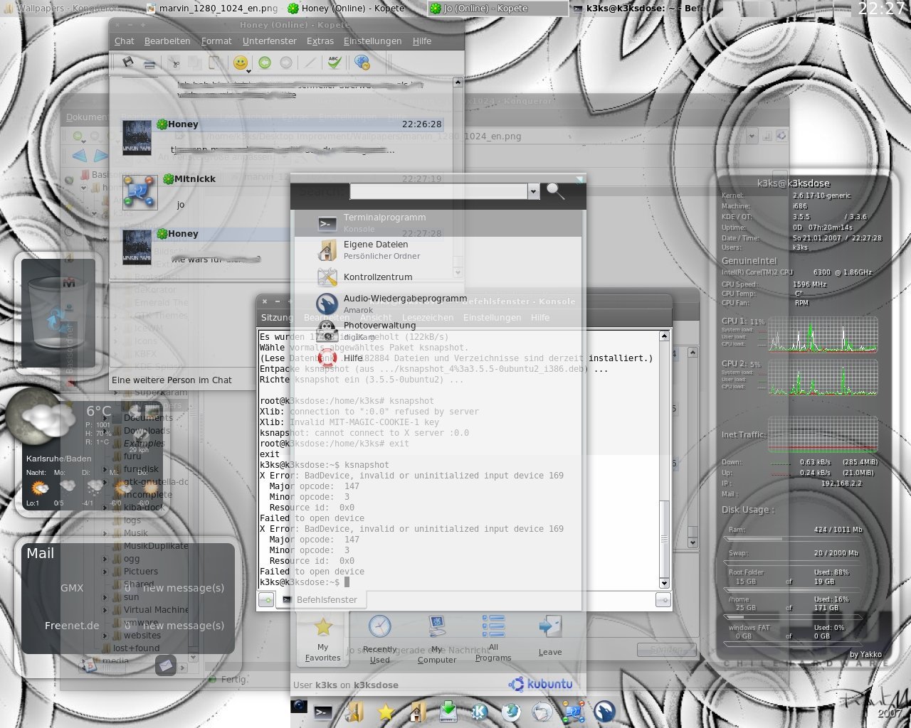
Task: Open Sitzung menu in Konsole window
Action: pos(276,318)
